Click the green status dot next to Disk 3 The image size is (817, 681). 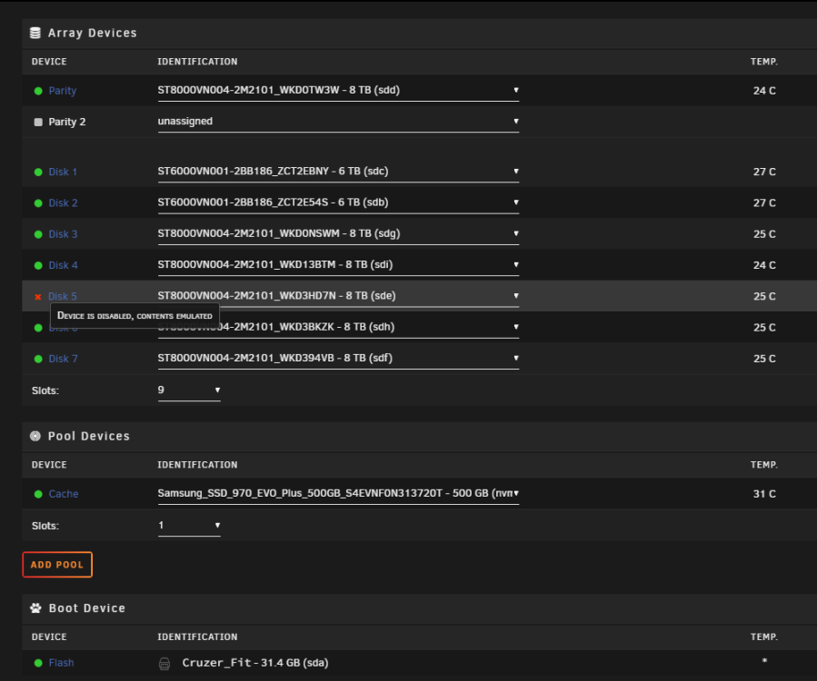38,235
